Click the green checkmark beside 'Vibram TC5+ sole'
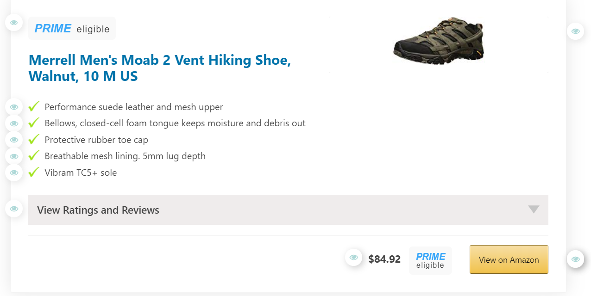Screen dimensions: 591x296 click(x=33, y=172)
